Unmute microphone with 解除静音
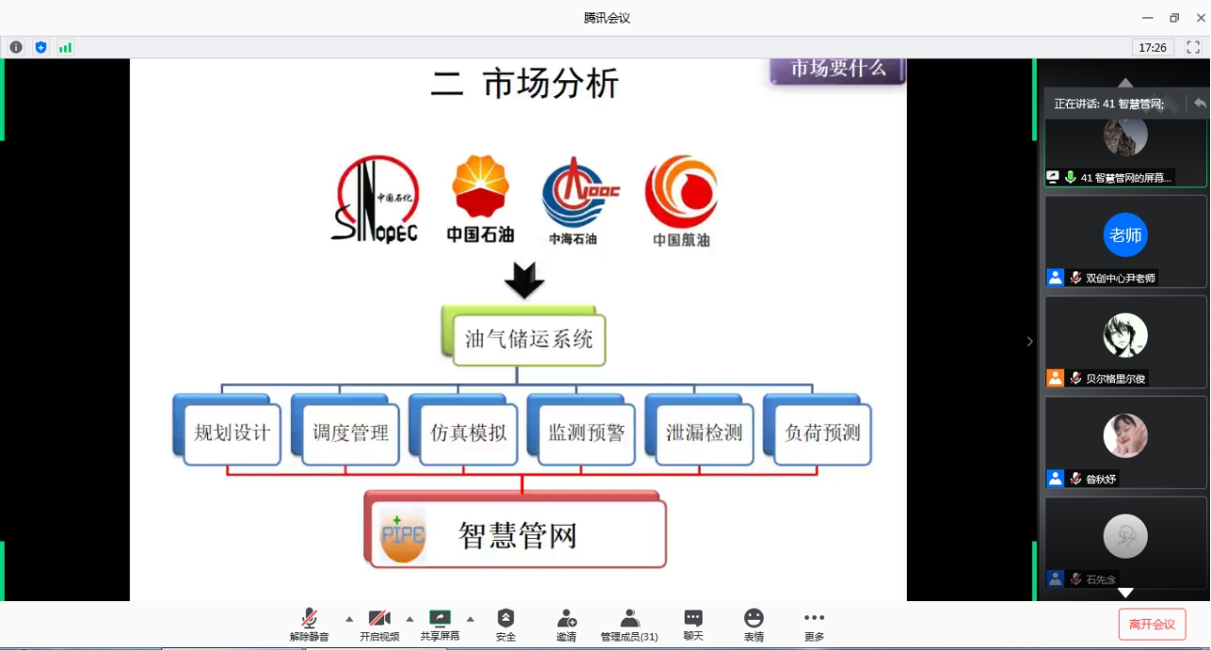Screen dimensions: 1211x650 pos(309,625)
